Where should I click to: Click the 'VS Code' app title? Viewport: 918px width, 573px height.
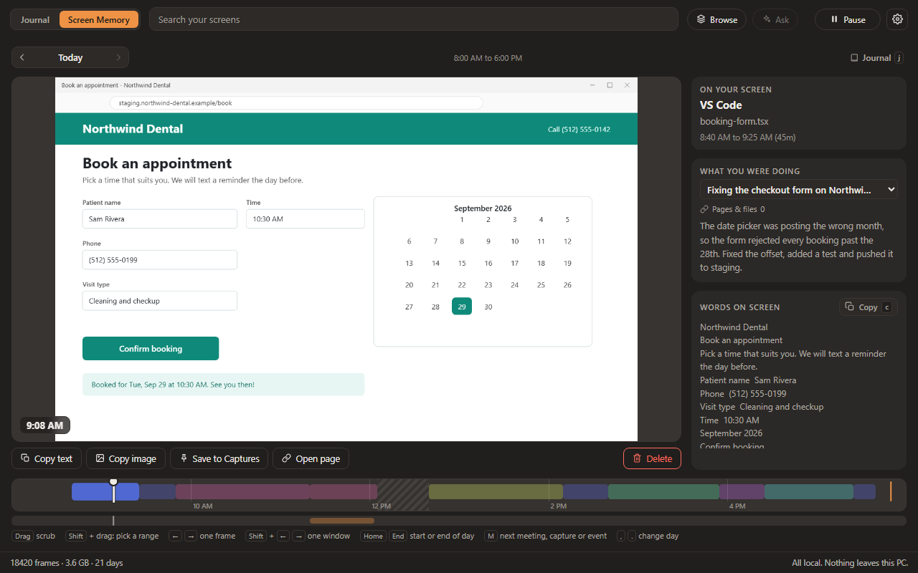721,105
